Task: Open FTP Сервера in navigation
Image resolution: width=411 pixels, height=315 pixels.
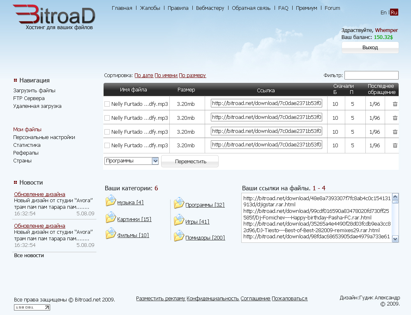Action: tap(29, 98)
